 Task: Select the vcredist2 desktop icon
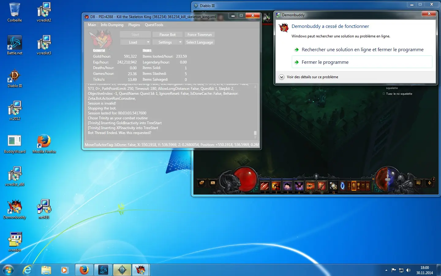(x=44, y=13)
